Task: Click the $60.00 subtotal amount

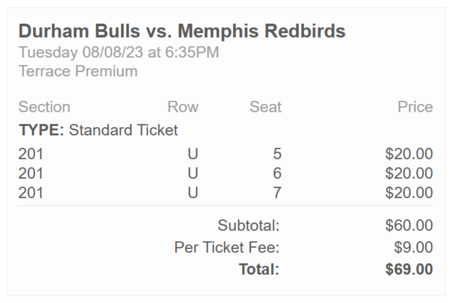Action: tap(409, 225)
